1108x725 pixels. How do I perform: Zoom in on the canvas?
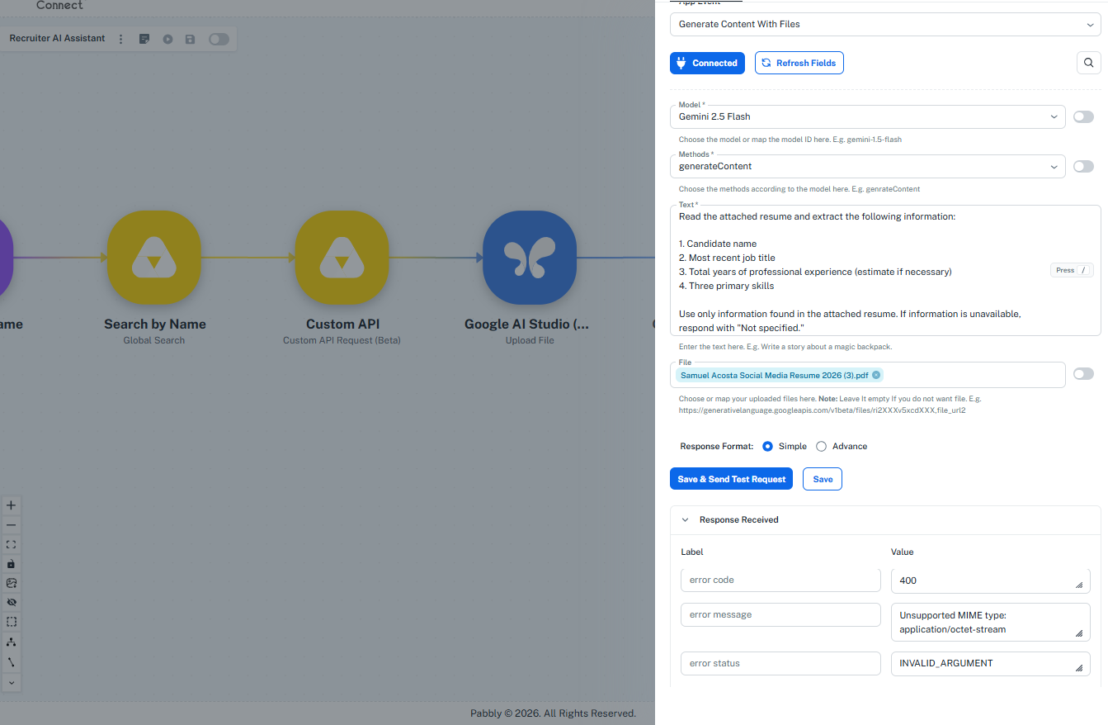(11, 505)
